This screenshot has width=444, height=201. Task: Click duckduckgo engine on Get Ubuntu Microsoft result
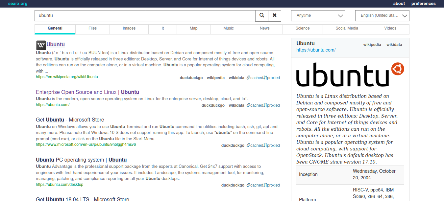coord(233,145)
